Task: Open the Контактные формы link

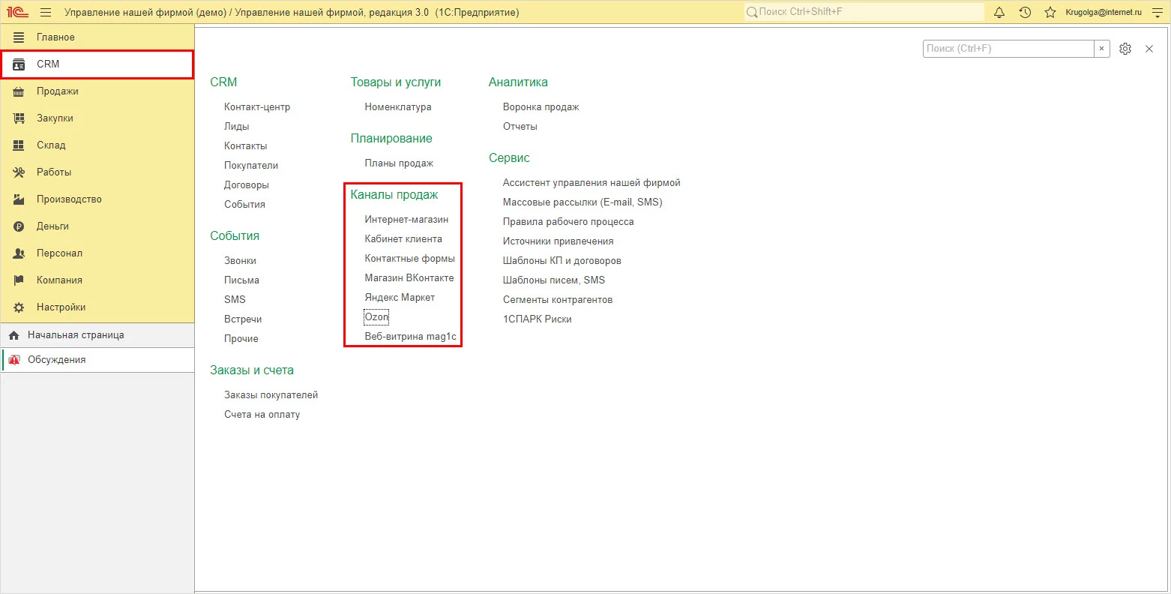Action: pyautogui.click(x=410, y=259)
